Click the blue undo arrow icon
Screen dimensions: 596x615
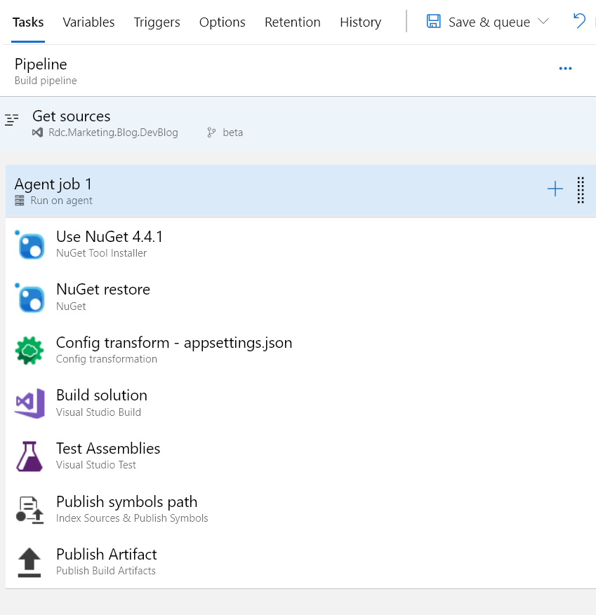pos(579,21)
